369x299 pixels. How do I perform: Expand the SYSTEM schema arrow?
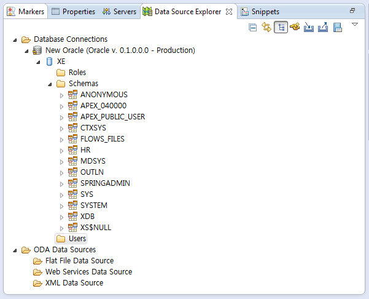[x=61, y=206]
